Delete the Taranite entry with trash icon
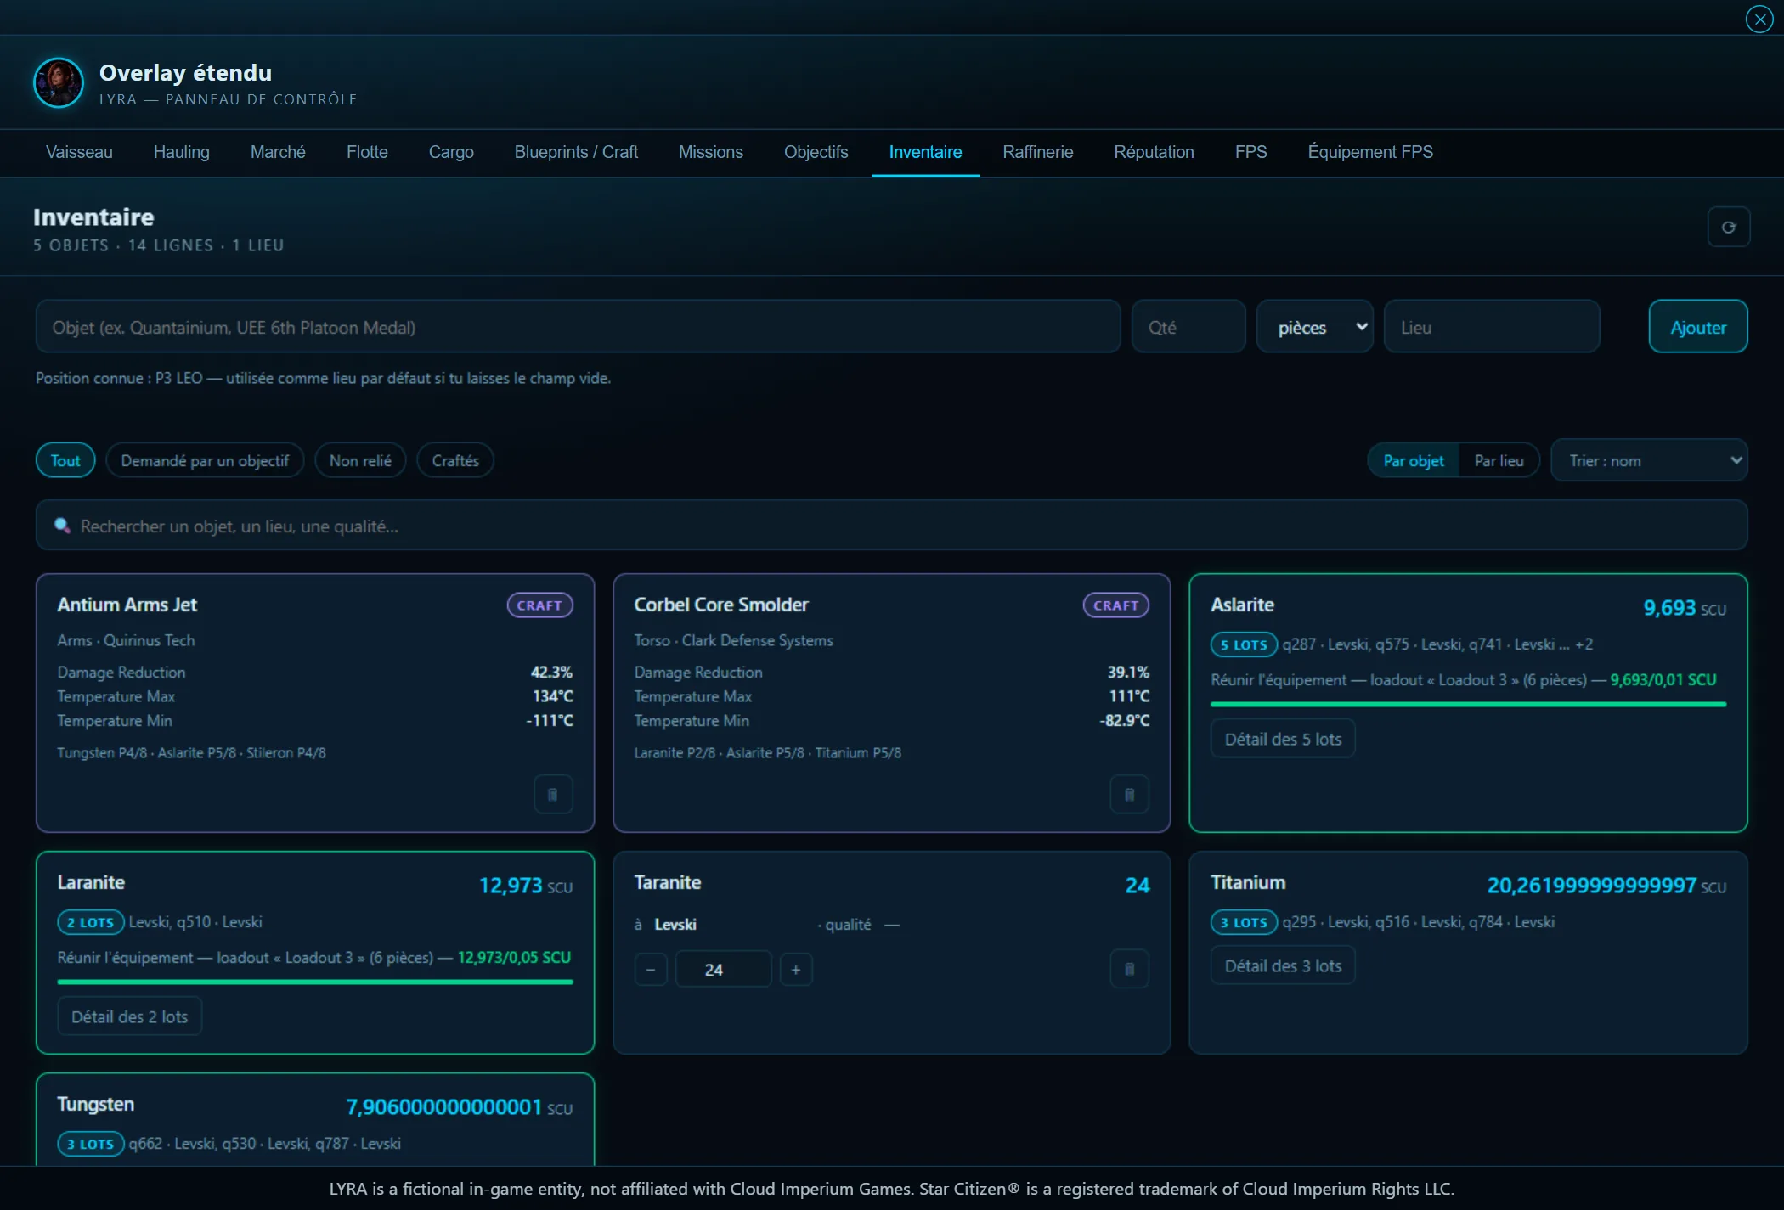Screen dimensions: 1784x1210 pos(1129,969)
